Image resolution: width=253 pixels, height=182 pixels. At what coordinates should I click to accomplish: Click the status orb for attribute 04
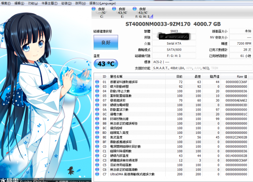(97, 91)
